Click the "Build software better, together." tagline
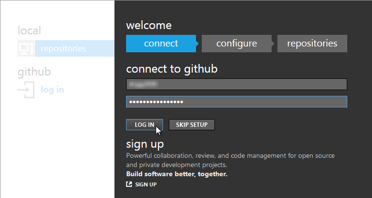The image size is (372, 198). coord(177,174)
